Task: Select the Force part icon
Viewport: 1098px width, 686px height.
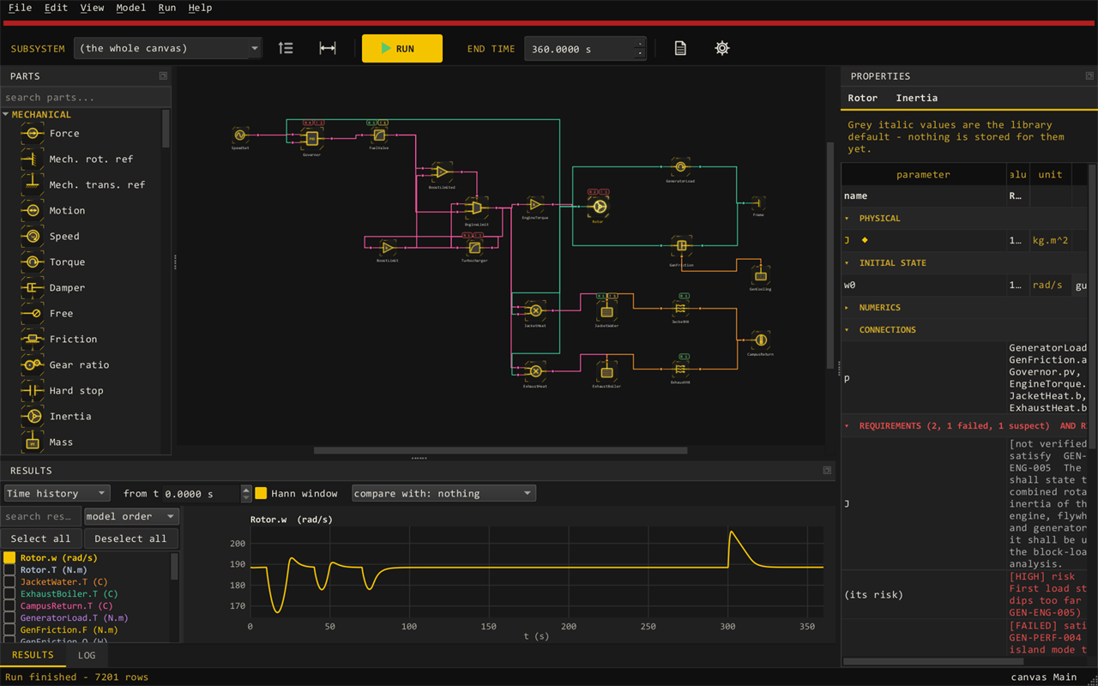Action: click(33, 134)
